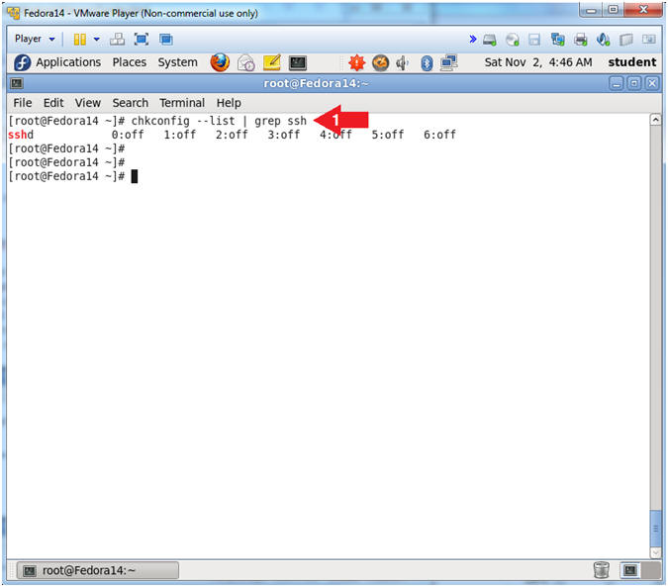Click the terminal scrollbar up arrow
The image size is (668, 587).
655,120
